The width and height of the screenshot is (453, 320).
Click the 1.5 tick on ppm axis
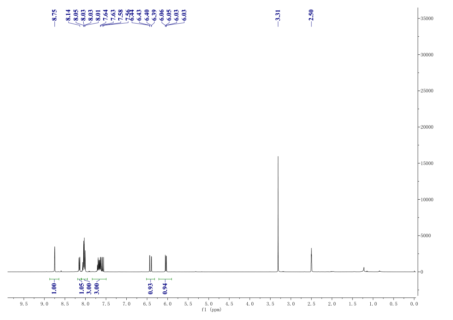pos(353,304)
